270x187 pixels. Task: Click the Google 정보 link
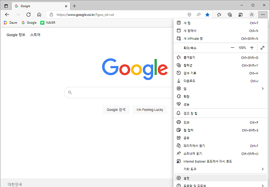click(16, 35)
